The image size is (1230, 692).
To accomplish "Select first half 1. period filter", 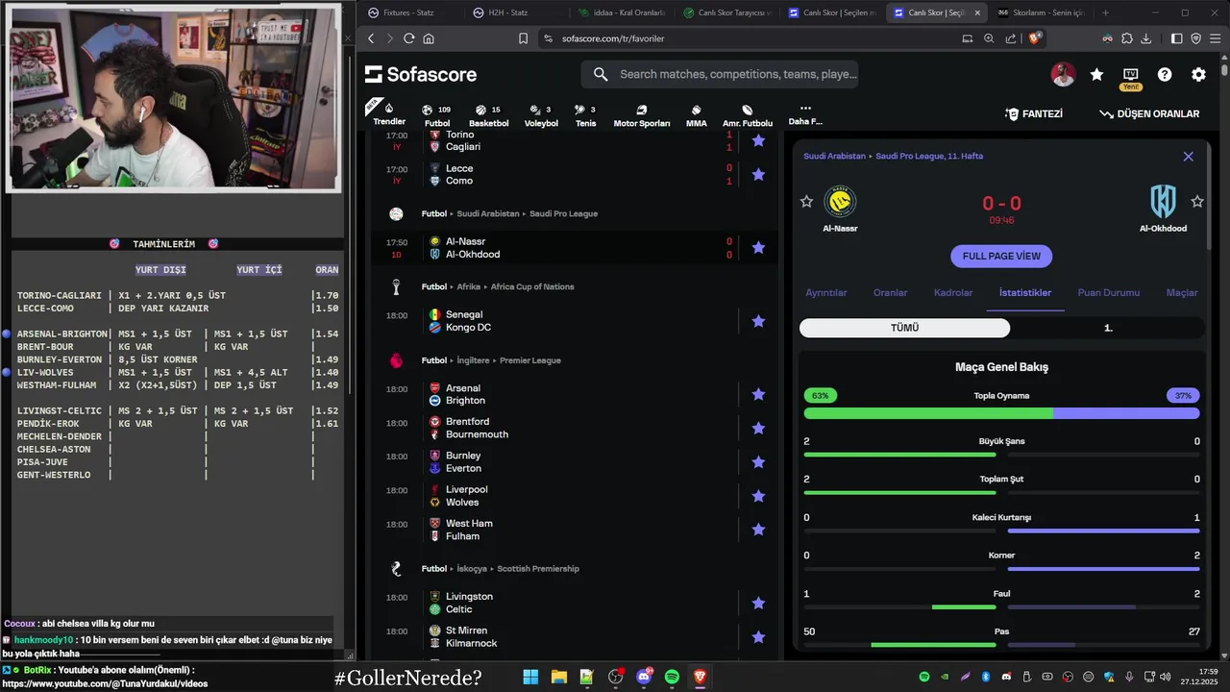I will pyautogui.click(x=1108, y=328).
